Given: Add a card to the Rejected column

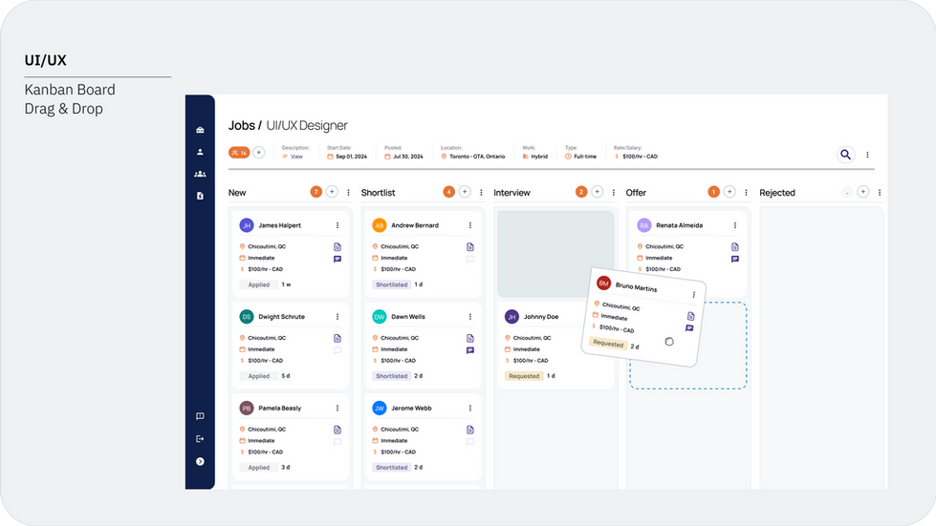Looking at the screenshot, I should pyautogui.click(x=863, y=192).
